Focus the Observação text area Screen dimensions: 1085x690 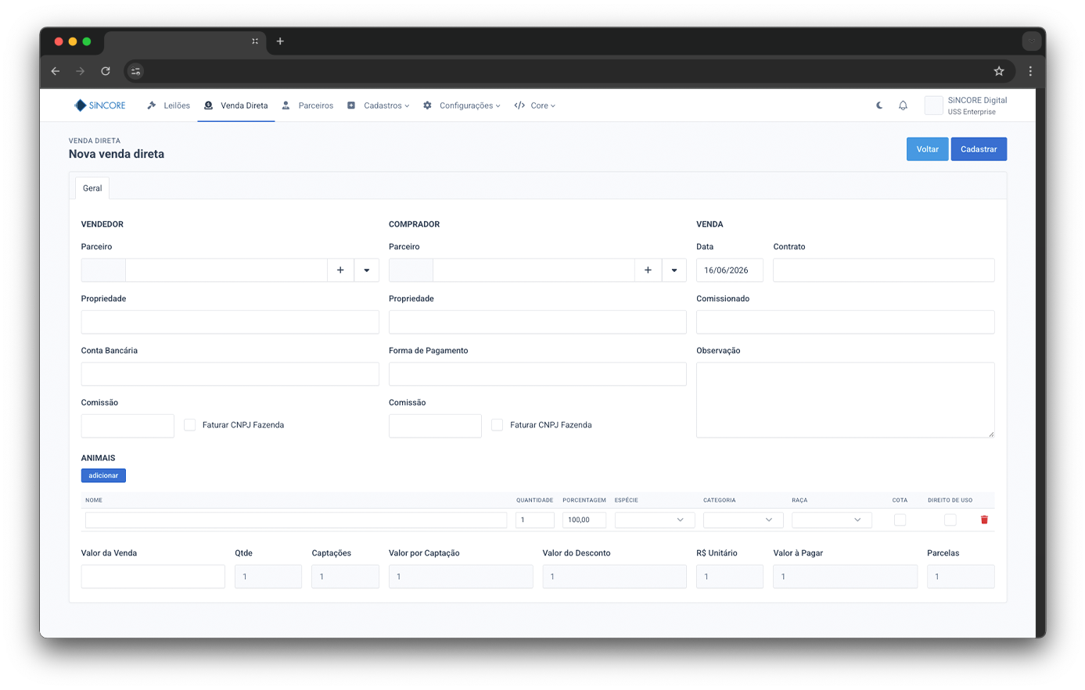(x=845, y=399)
